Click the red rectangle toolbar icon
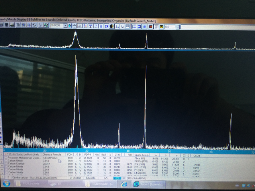The height and width of the screenshot is (191, 255). click(x=151, y=27)
